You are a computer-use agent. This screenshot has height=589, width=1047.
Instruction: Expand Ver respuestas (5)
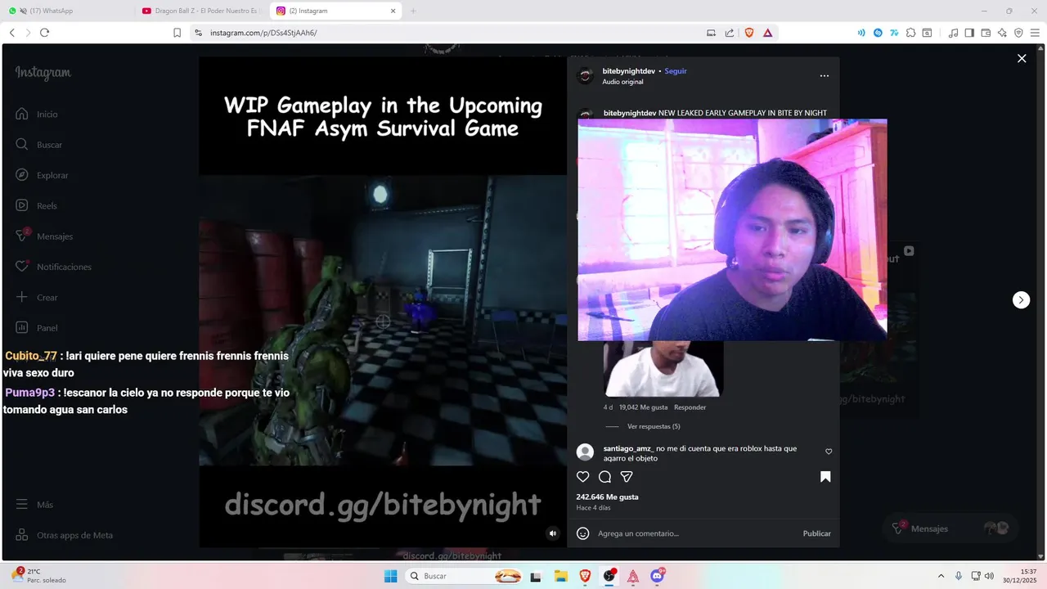click(654, 426)
